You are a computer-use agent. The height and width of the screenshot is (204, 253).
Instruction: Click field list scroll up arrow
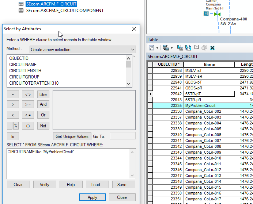(x=128, y=58)
